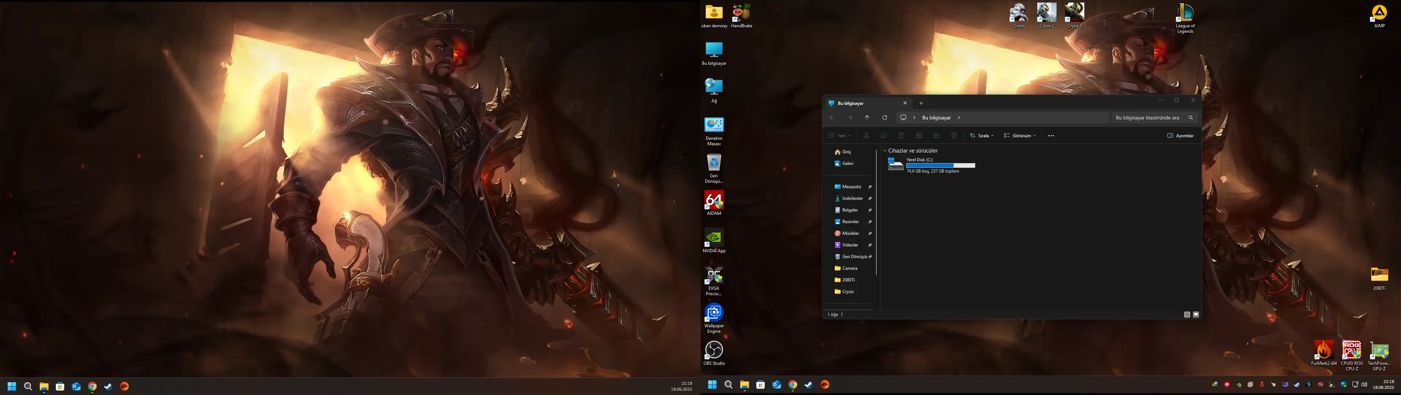This screenshot has width=1401, height=395.
Task: Open the "Görünüm" view dropdown
Action: pos(1020,136)
